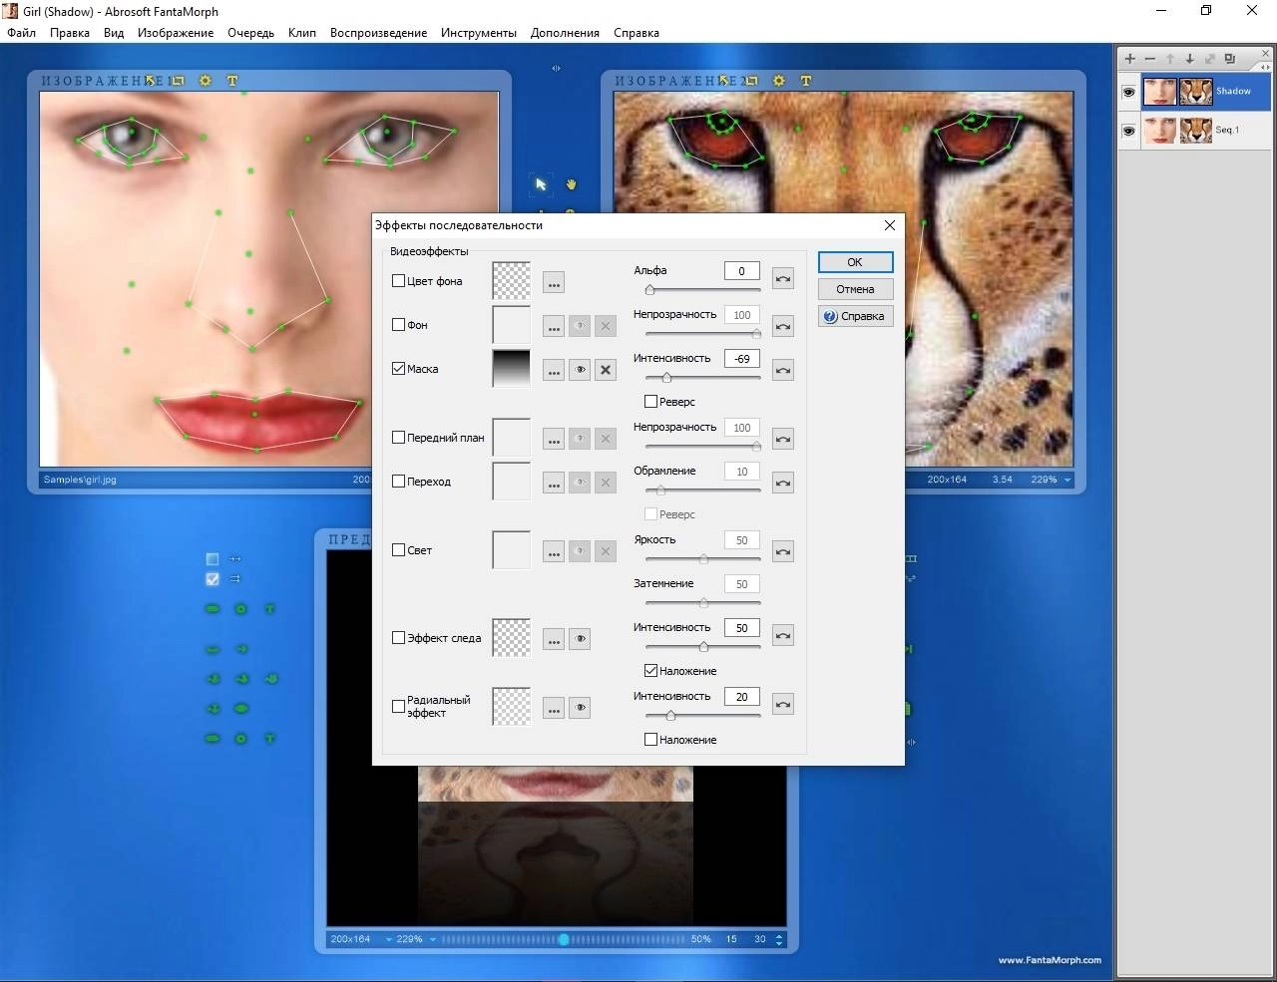The height and width of the screenshot is (982, 1277).
Task: Hide the Shadow sequence with its eye icon
Action: pyautogui.click(x=1128, y=92)
